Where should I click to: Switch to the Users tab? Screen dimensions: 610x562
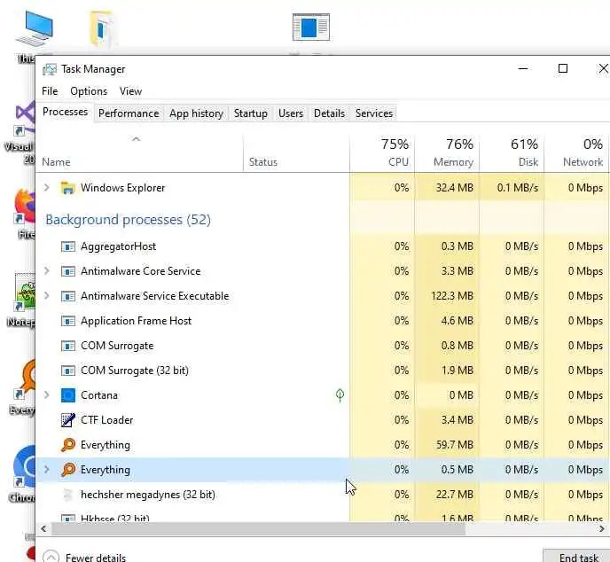(x=291, y=113)
